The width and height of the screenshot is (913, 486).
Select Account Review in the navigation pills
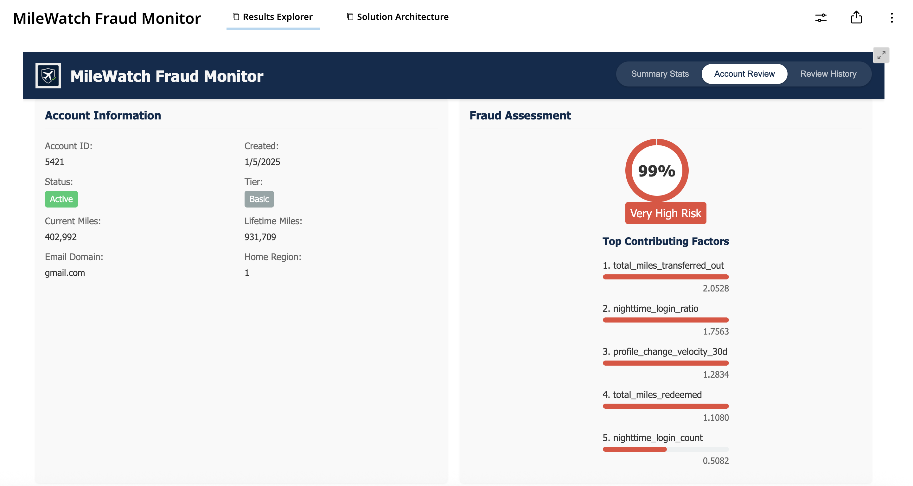[744, 74]
